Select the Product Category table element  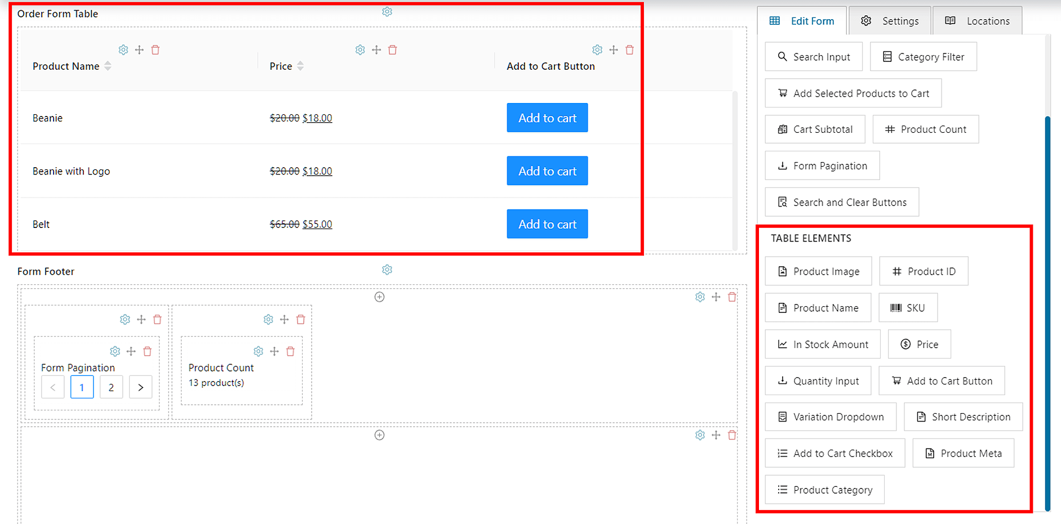(x=824, y=490)
